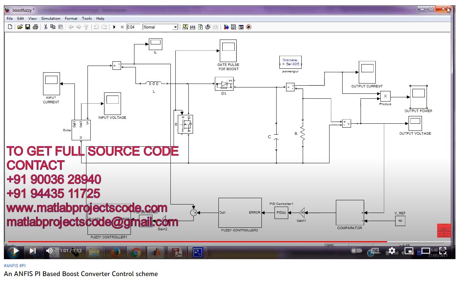The width and height of the screenshot is (459, 281).
Task: Click the Debug toolbar icon
Action: click(249, 27)
